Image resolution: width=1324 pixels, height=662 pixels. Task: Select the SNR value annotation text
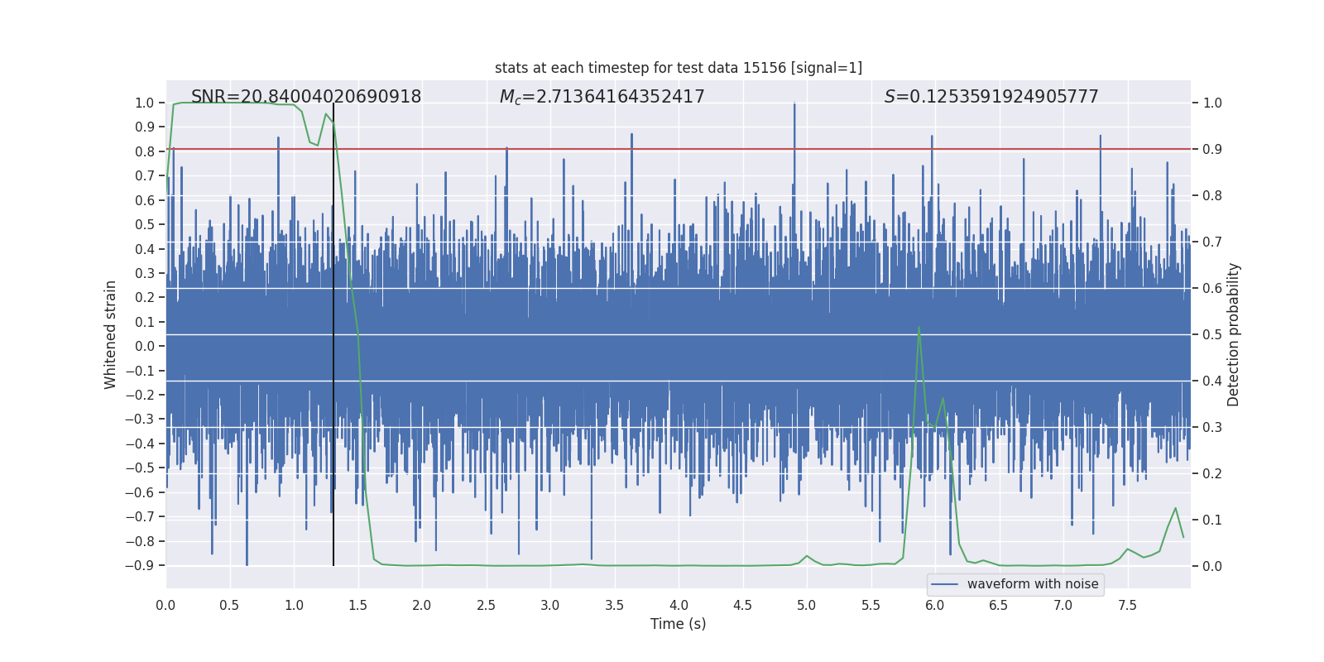(306, 97)
